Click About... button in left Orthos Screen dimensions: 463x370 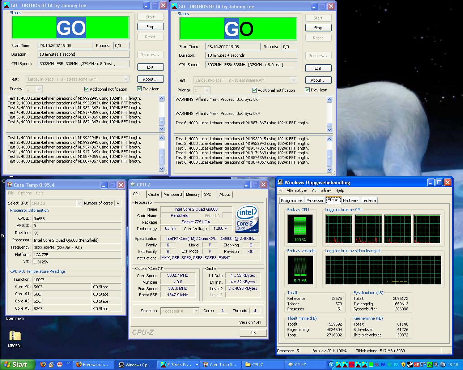(150, 79)
